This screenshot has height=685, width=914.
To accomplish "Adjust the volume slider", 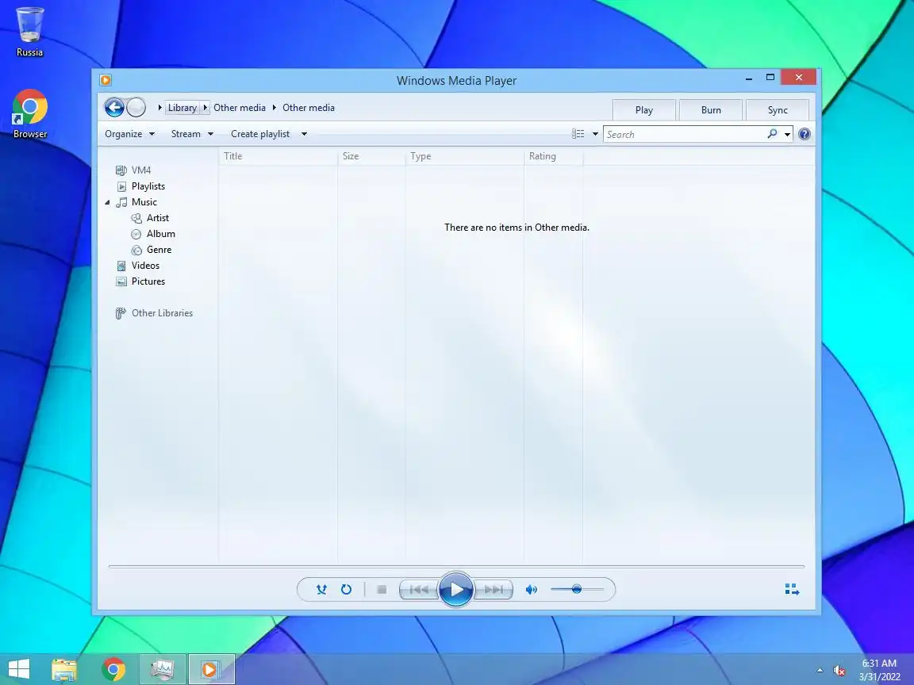I will point(577,590).
